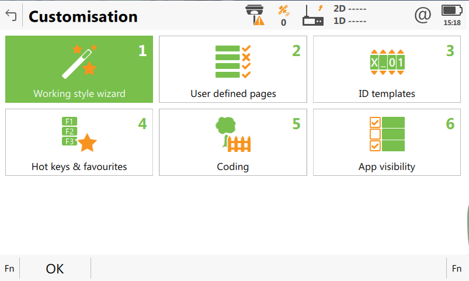
Task: Open the App visibility tile
Action: pyautogui.click(x=387, y=142)
